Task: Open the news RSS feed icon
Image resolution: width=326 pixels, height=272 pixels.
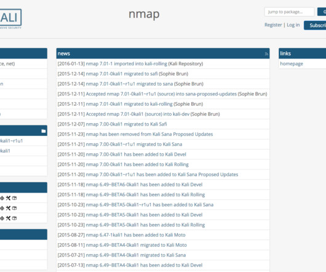Action: click(x=266, y=54)
